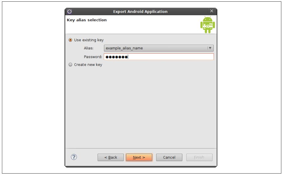Click the 'Password:' field label

point(93,57)
